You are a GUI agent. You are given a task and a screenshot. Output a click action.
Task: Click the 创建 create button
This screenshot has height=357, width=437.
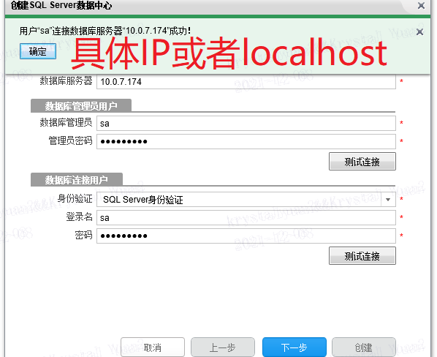click(364, 347)
